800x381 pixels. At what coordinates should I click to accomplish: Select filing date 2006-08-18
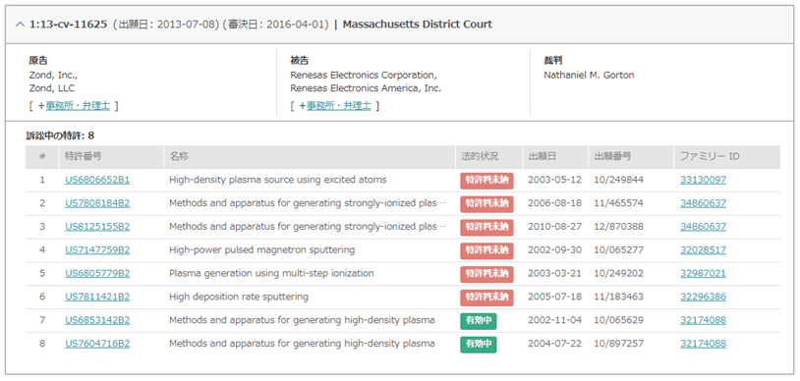pos(554,203)
